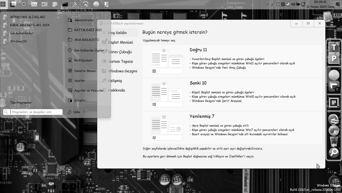Image resolution: width=342 pixels, height=193 pixels.
Task: Click the tray icon showing number 22
Action: (x=278, y=4)
